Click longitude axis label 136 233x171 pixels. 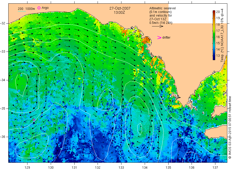[x=192, y=168]
